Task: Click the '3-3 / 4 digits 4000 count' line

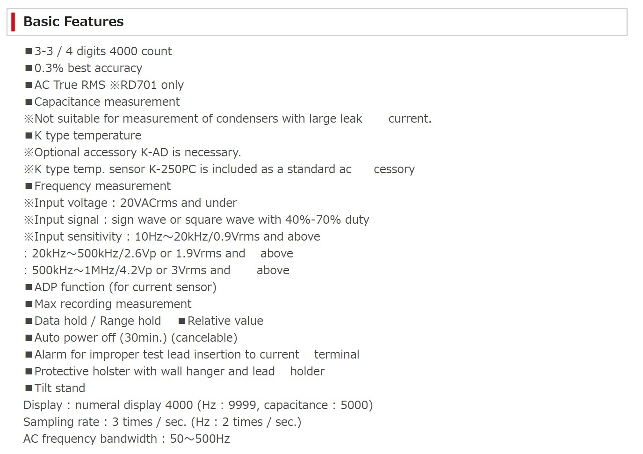Action: (99, 51)
